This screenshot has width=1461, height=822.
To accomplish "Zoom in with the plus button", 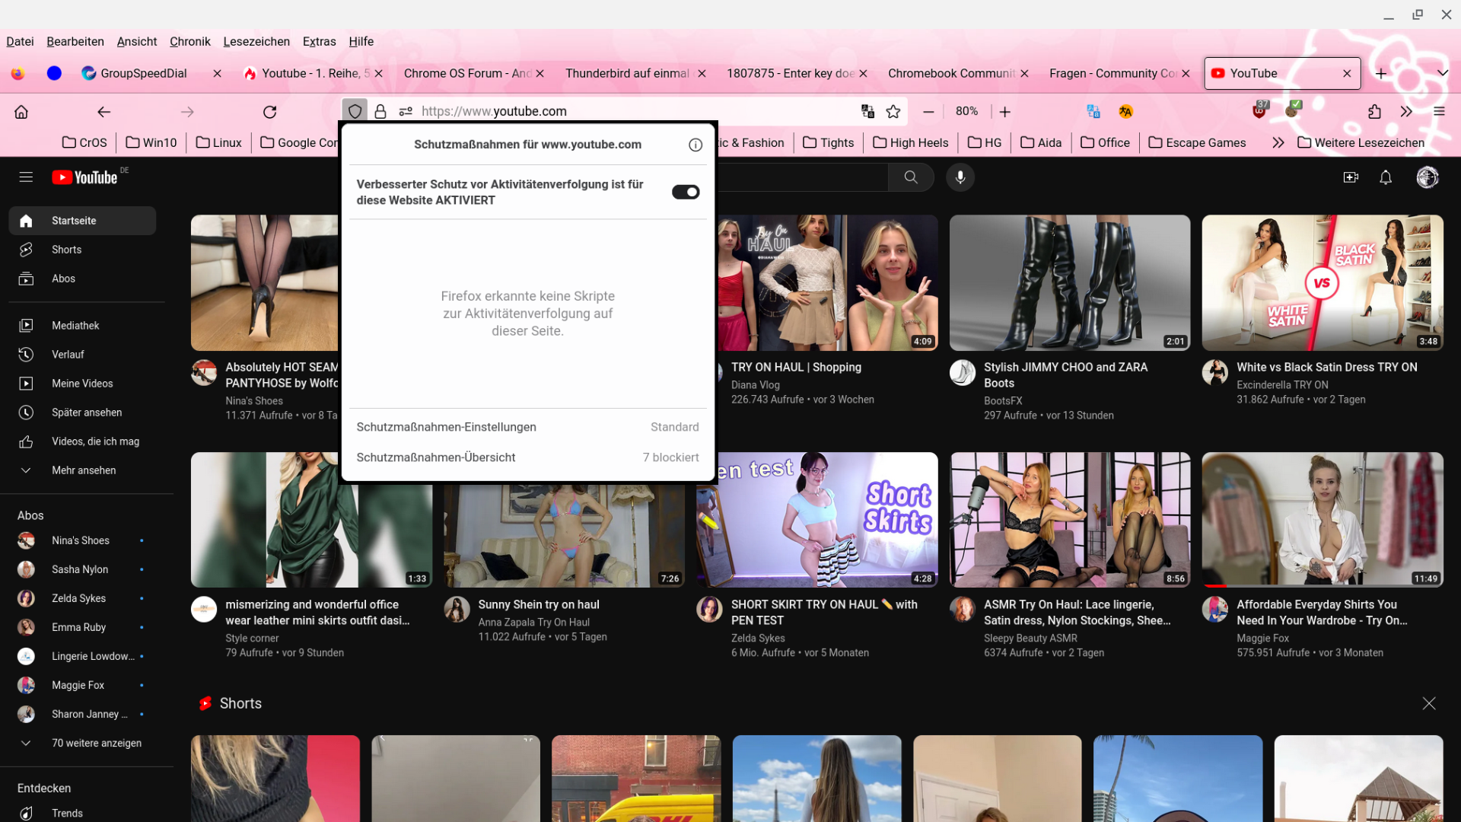I will click(1004, 112).
